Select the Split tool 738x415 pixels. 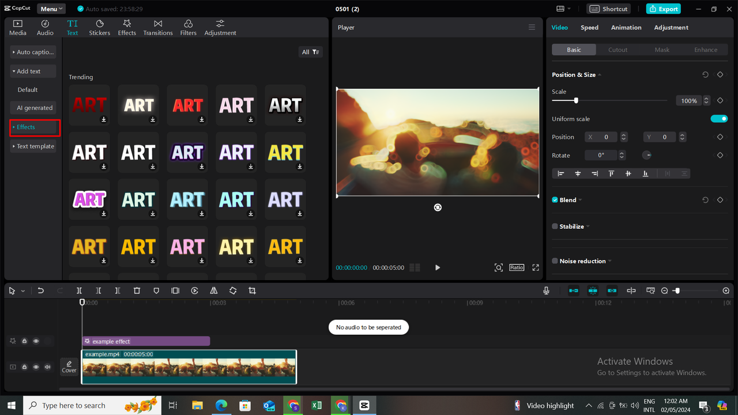79,290
